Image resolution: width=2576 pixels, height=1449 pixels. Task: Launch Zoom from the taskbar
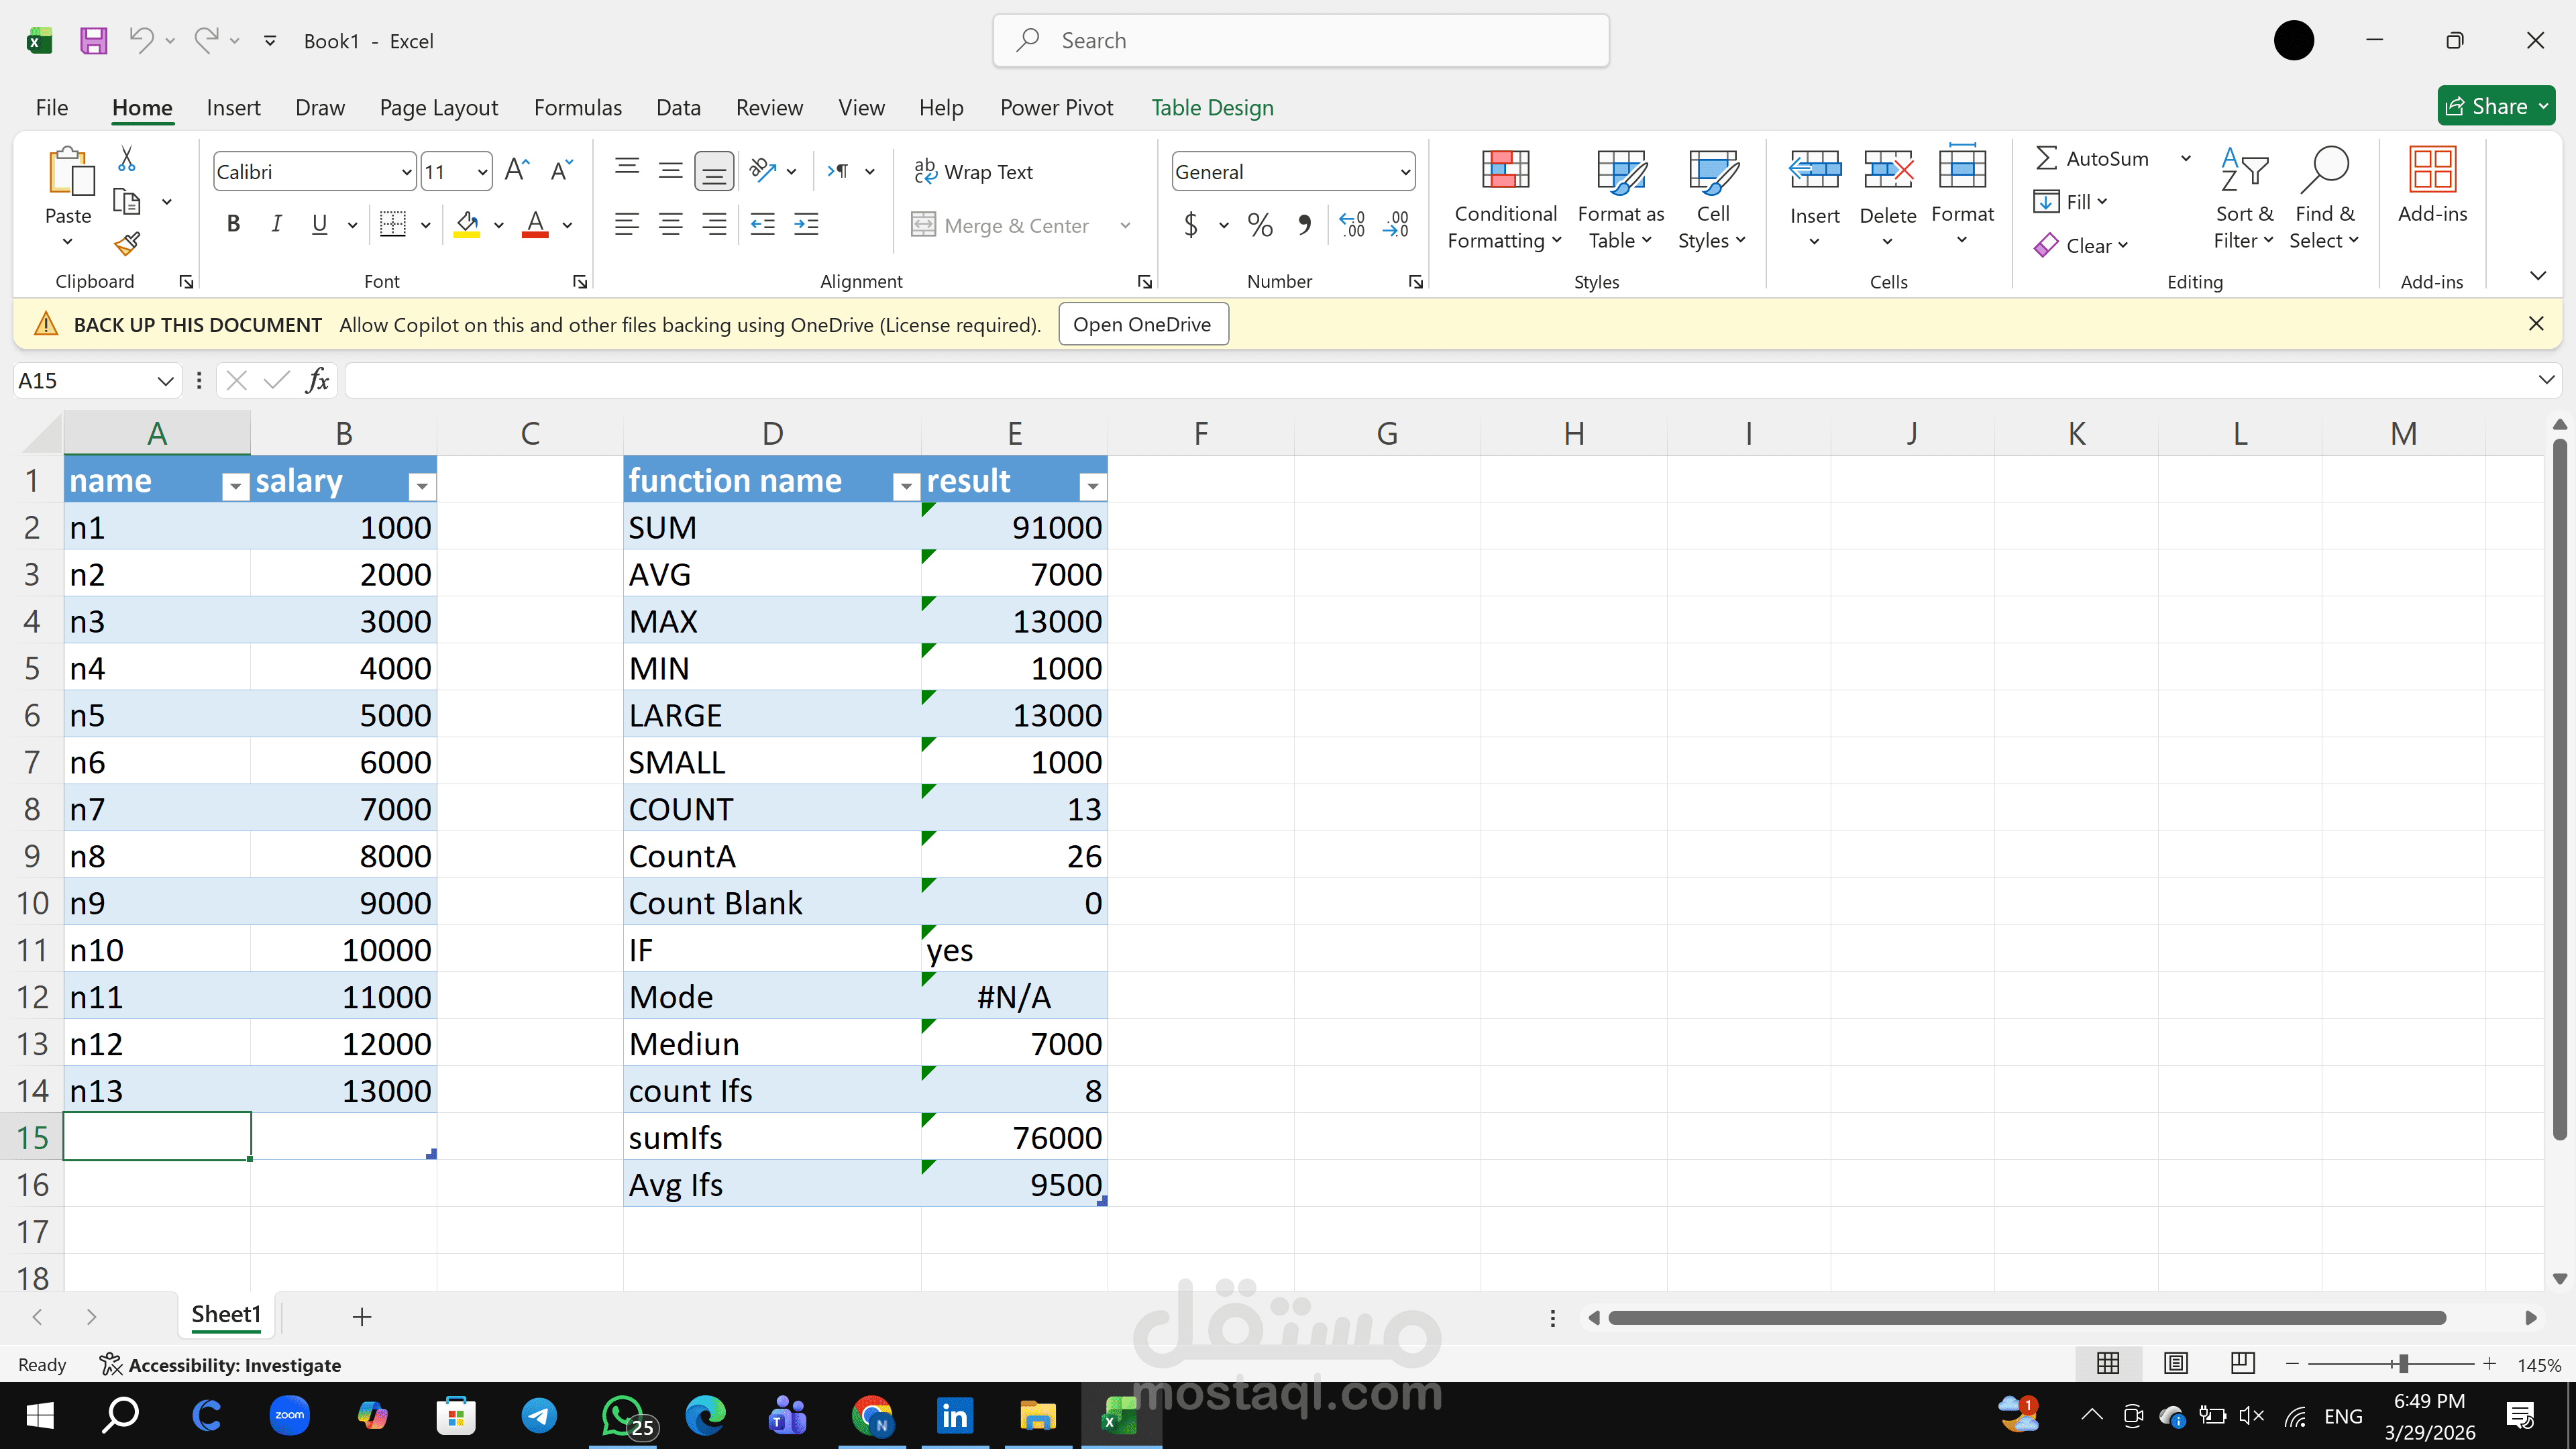[x=289, y=1415]
